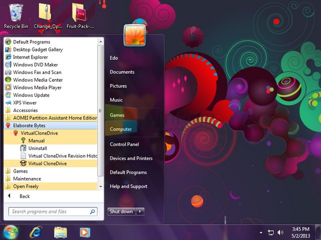The height and width of the screenshot is (240, 321).
Task: Launch Desktop Gadget Gallery
Action: pos(50,49)
